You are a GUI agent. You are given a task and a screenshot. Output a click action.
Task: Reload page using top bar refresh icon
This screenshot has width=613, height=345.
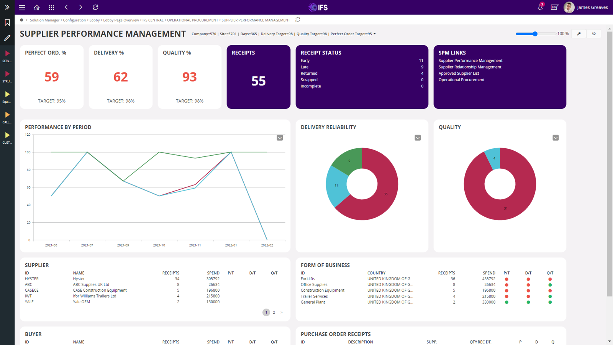coord(95,7)
